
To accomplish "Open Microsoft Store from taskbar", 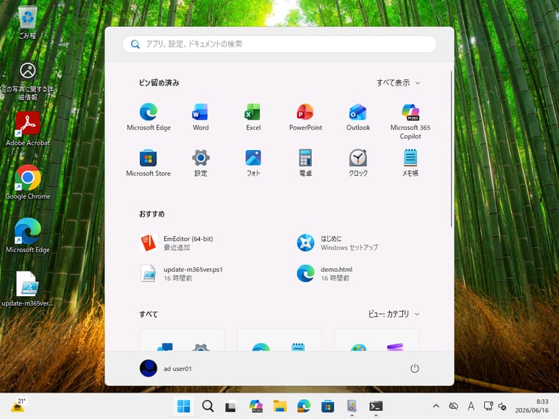I will 327,407.
